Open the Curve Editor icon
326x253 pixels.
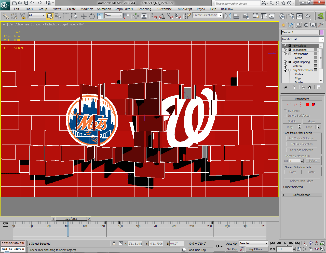coord(264,16)
